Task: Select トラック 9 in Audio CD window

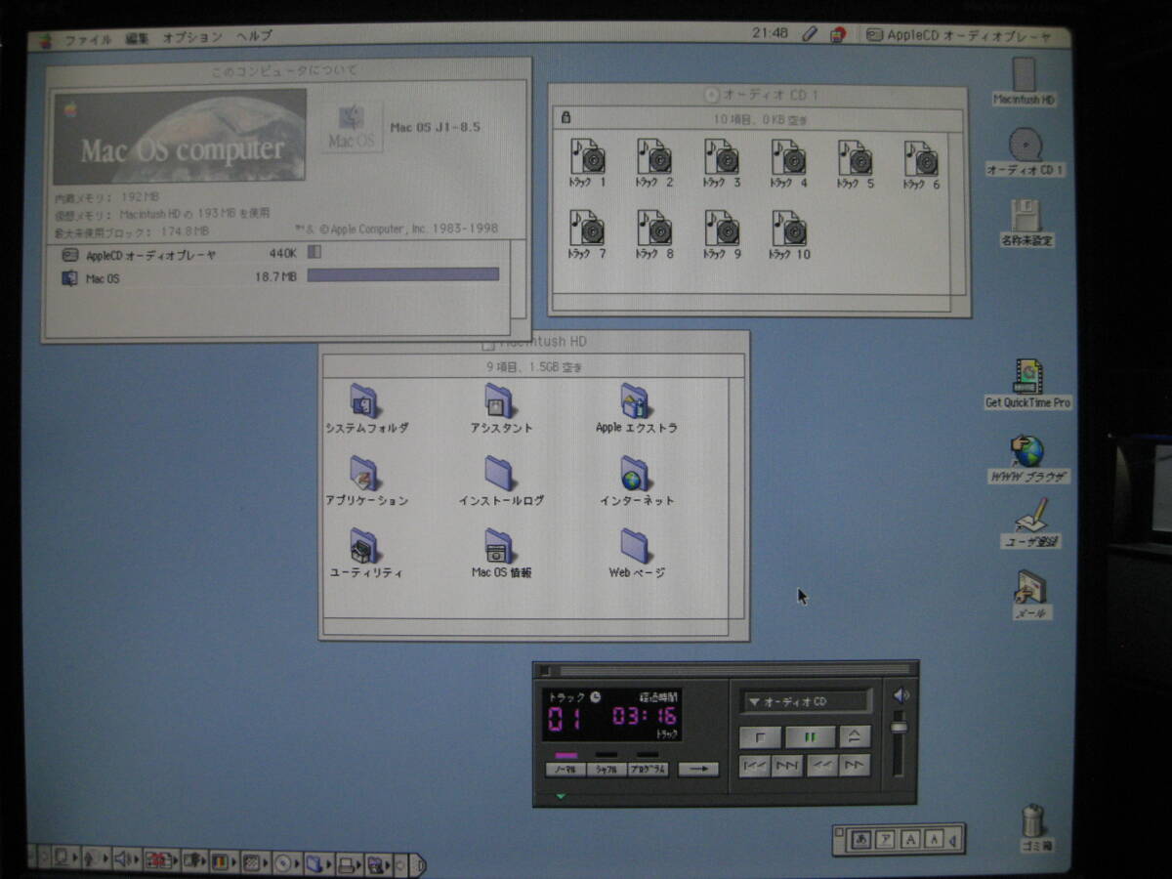Action: coord(722,234)
